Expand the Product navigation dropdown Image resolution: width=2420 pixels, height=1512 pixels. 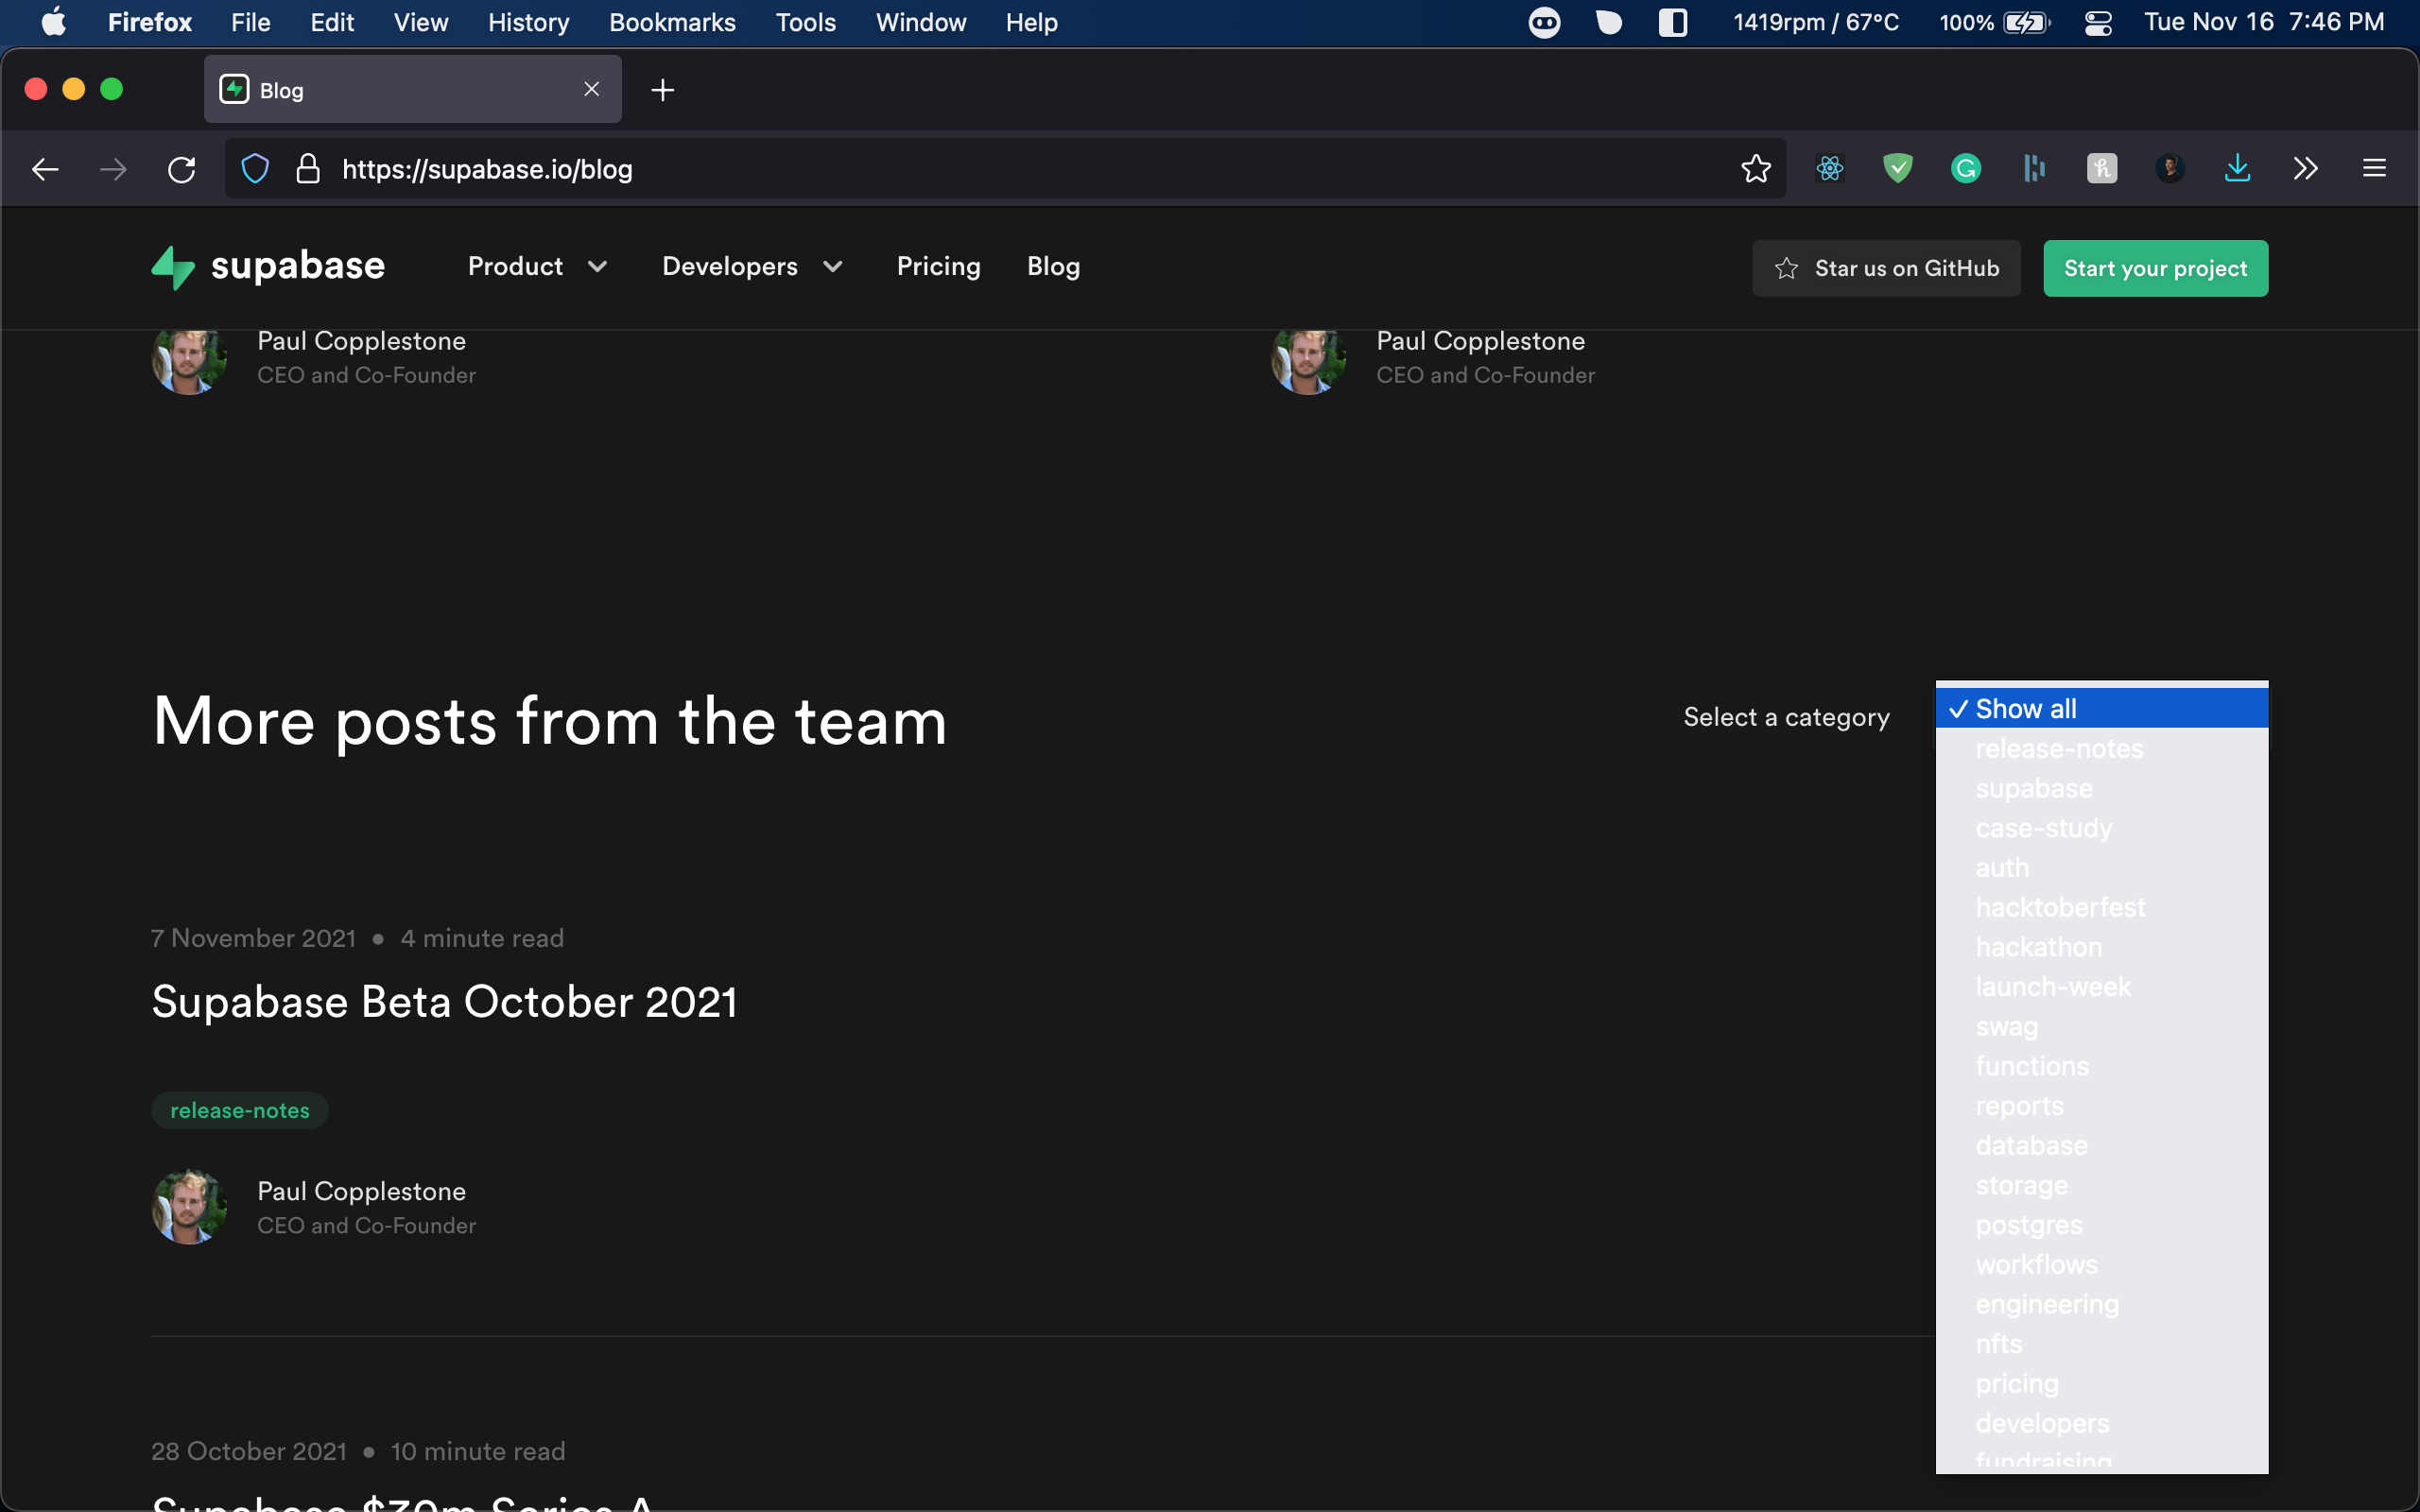tap(538, 266)
